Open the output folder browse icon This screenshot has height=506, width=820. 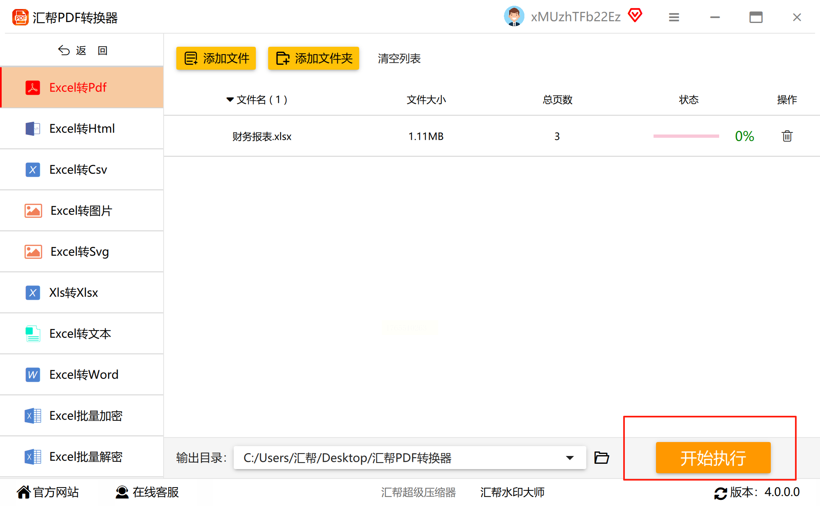click(x=601, y=458)
